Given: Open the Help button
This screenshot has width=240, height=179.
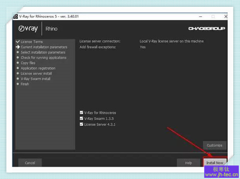Looking at the screenshot, I should tap(188, 163).
